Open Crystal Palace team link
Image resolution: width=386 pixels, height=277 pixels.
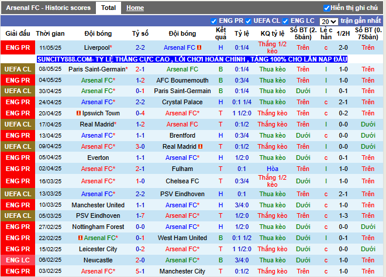pos(182,102)
